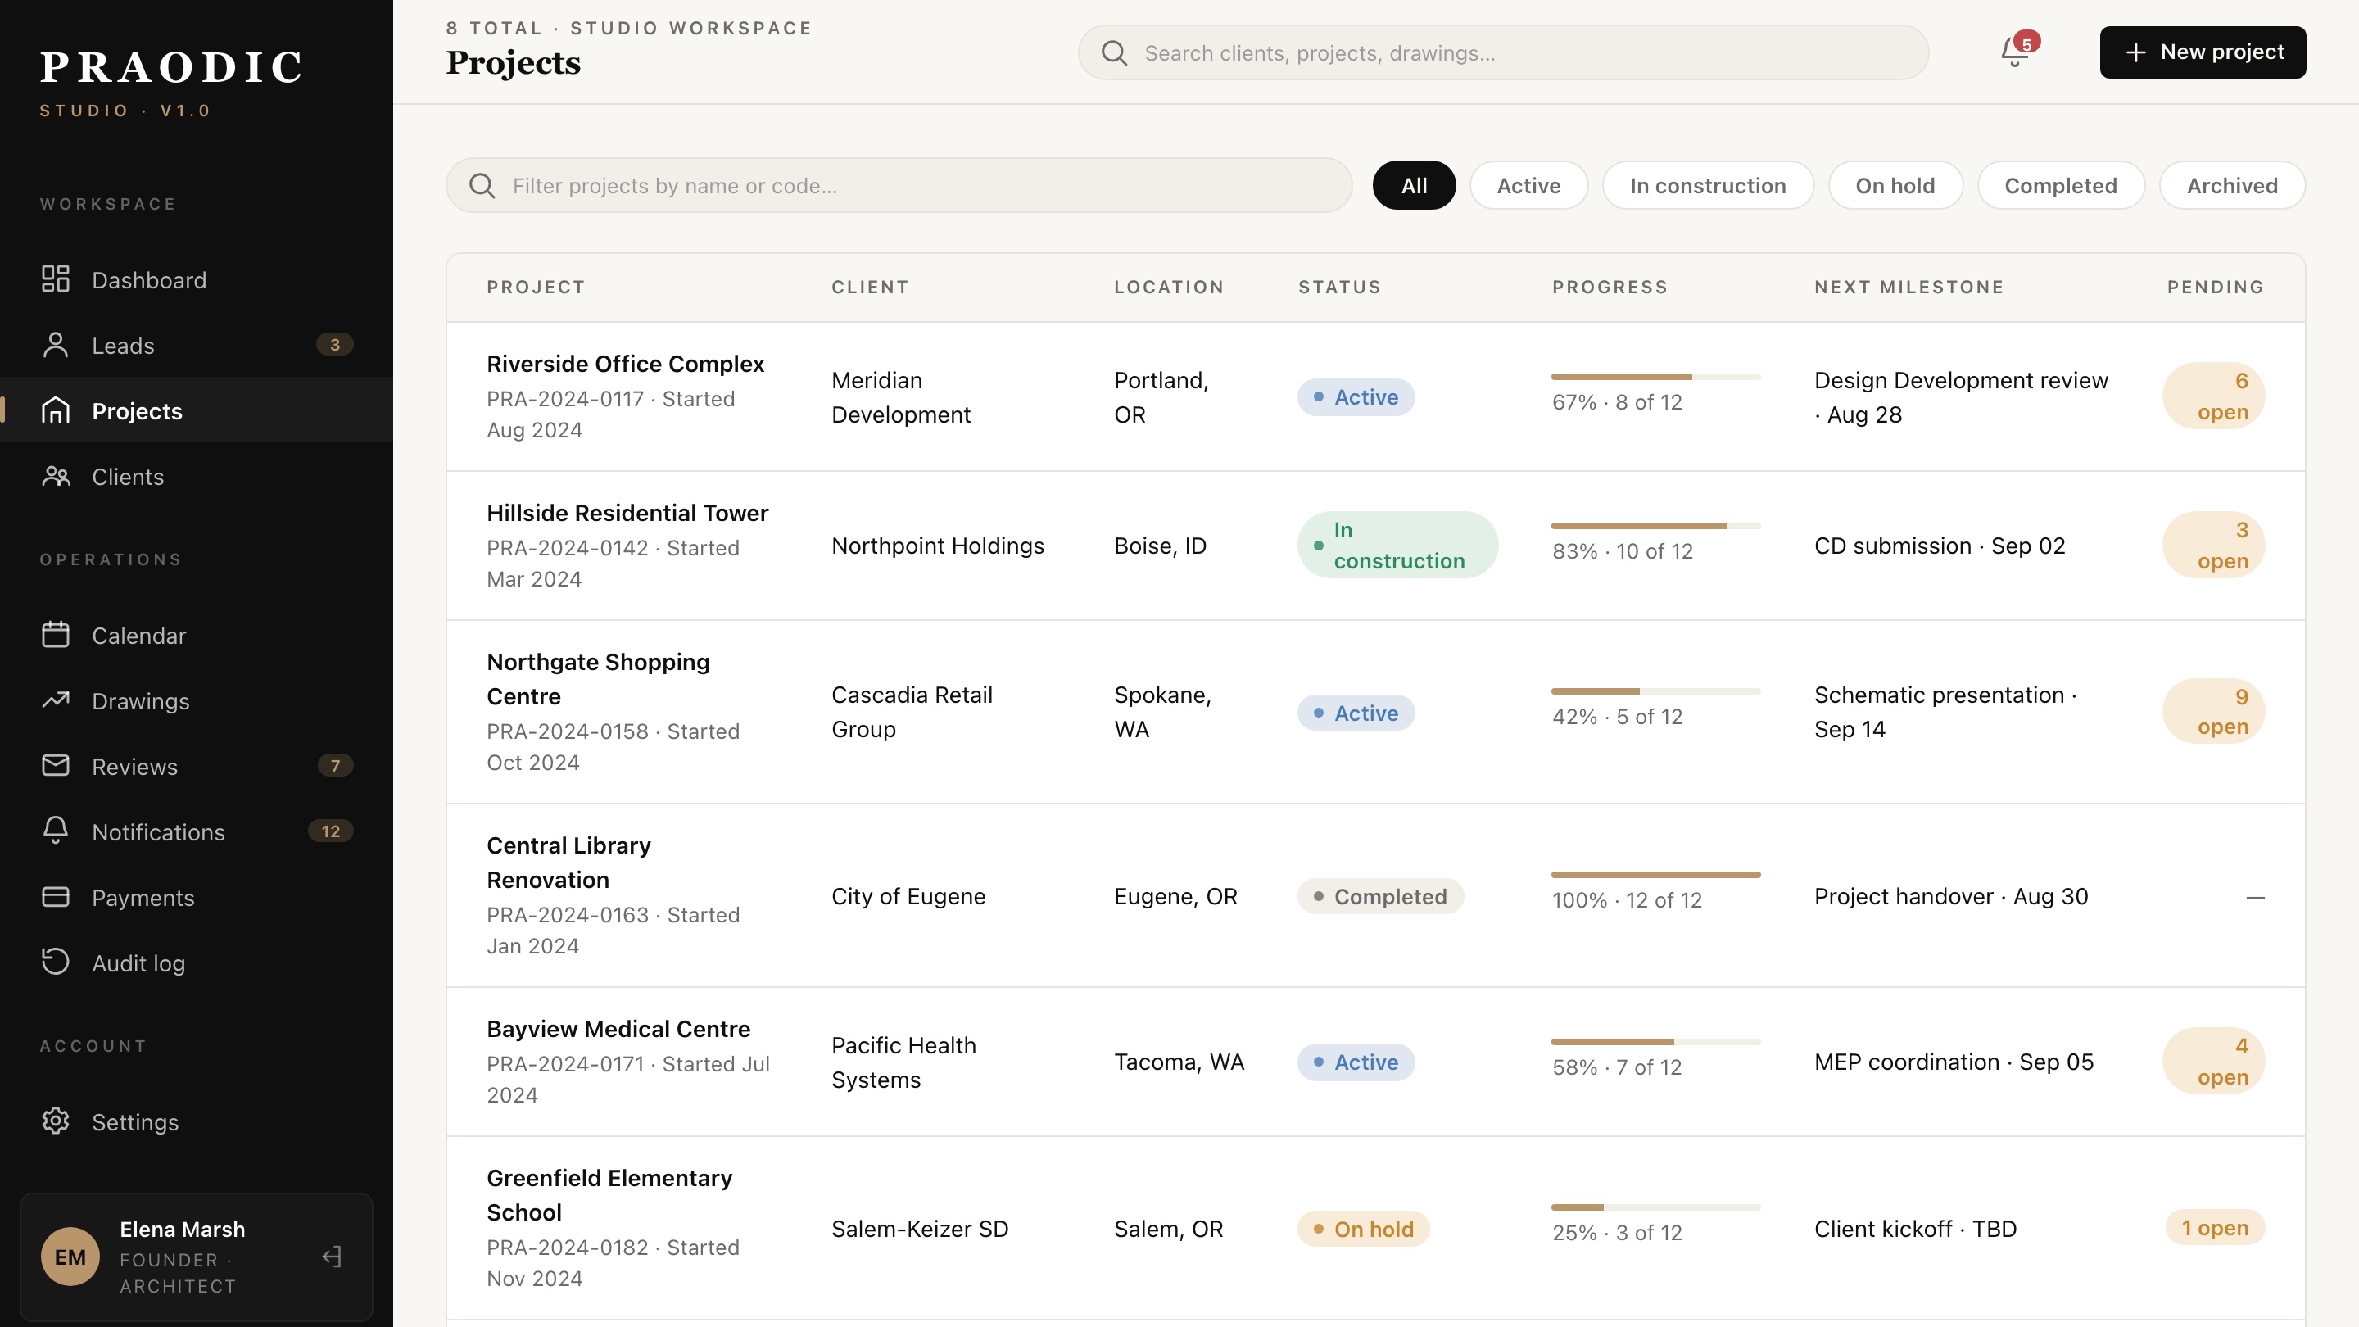Viewport: 2359px width, 1327px height.
Task: Click the 100% progress bar for Central Library
Action: tap(1655, 875)
